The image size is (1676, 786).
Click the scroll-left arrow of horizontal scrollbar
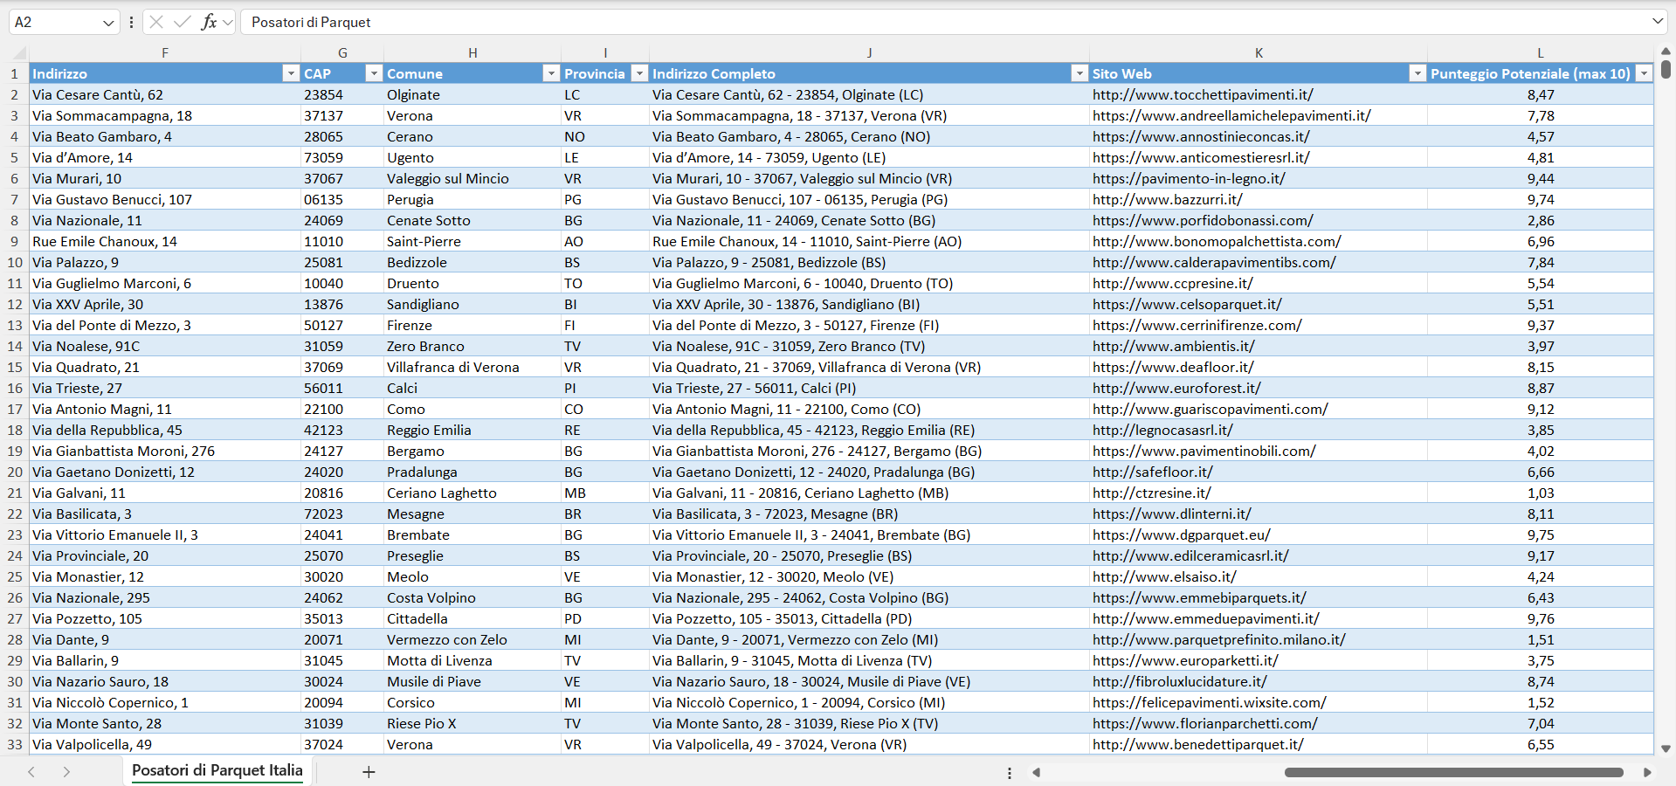click(1037, 772)
